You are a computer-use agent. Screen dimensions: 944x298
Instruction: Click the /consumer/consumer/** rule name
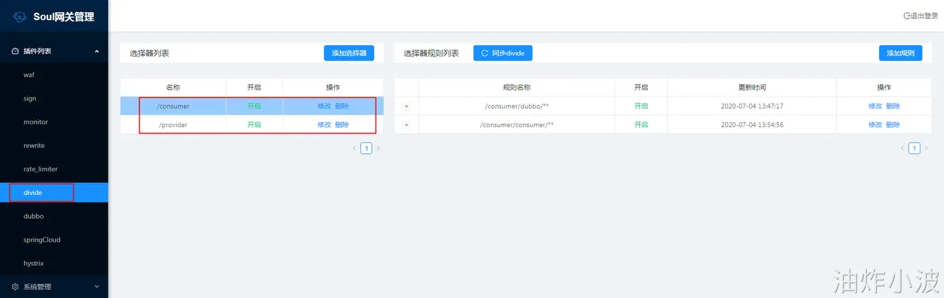click(x=517, y=124)
